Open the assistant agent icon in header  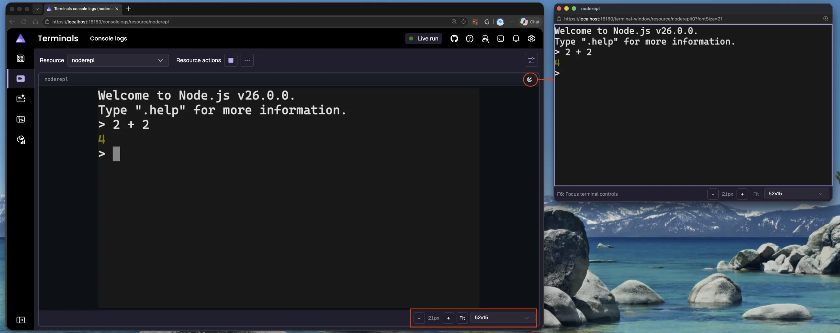tap(485, 39)
